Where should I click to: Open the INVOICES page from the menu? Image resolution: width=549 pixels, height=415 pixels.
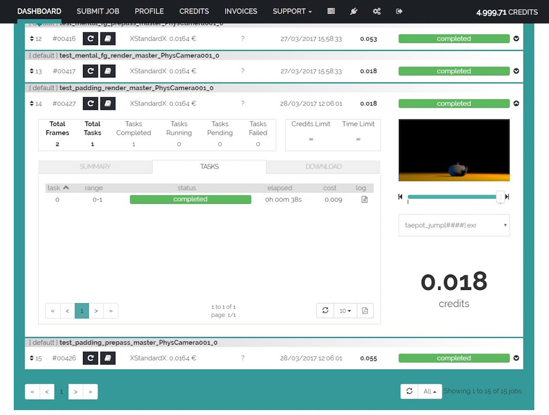(240, 11)
